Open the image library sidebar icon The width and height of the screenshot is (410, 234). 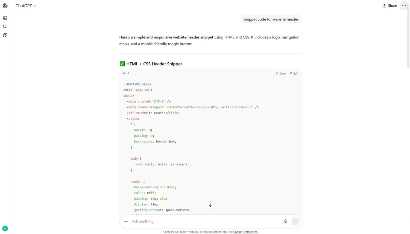pos(5,35)
